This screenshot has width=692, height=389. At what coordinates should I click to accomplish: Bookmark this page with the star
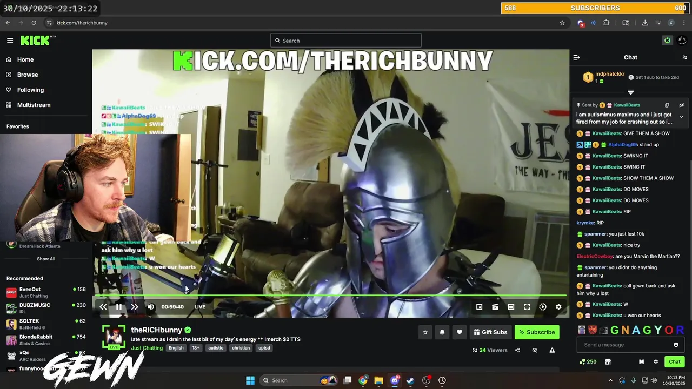(562, 23)
